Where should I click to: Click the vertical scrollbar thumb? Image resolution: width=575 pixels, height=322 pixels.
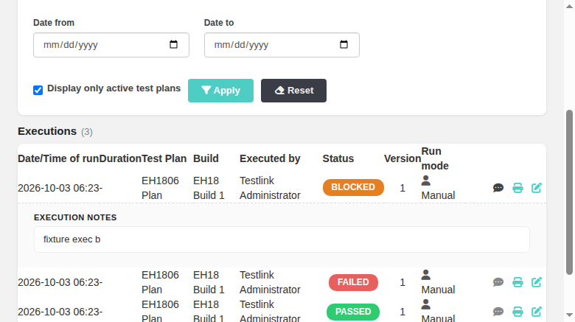[x=569, y=192]
